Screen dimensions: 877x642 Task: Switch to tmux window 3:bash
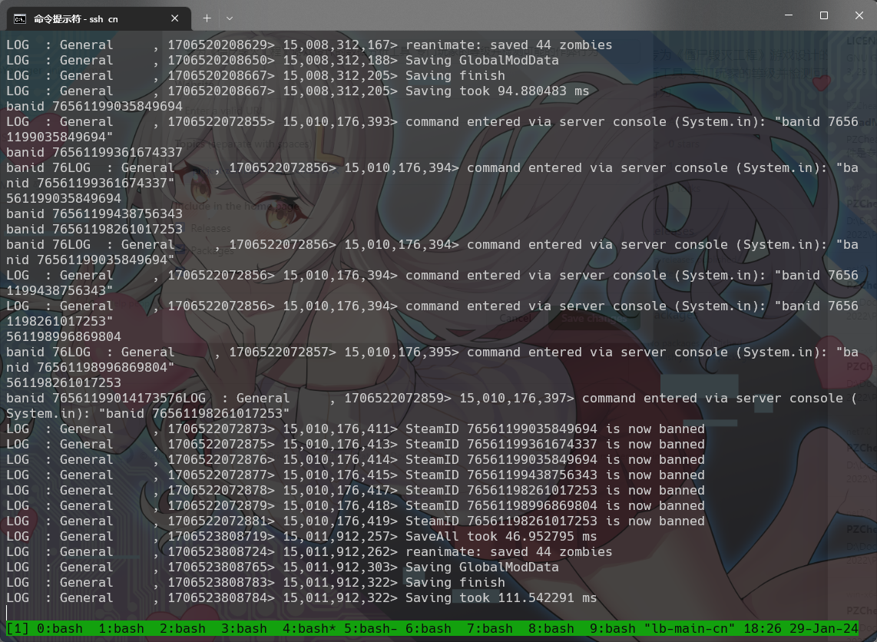pos(244,629)
